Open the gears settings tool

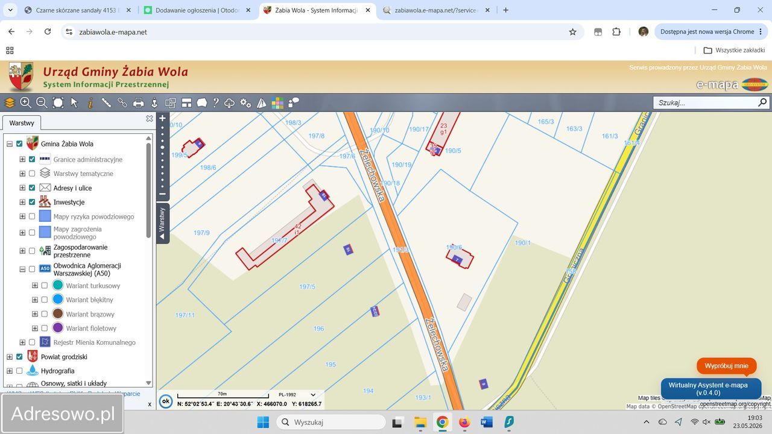coord(245,102)
